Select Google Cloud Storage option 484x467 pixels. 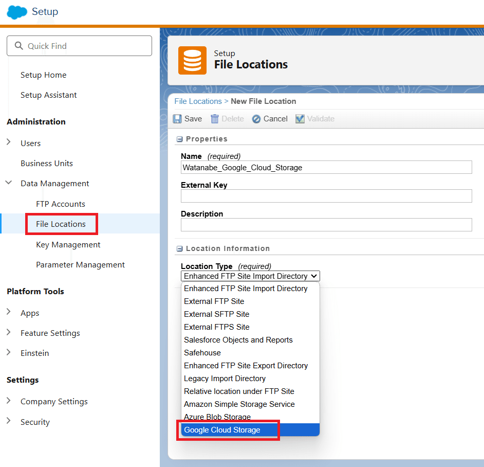click(250, 430)
